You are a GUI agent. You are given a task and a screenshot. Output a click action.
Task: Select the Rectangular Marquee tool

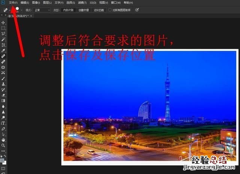pyautogui.click(x=3, y=28)
